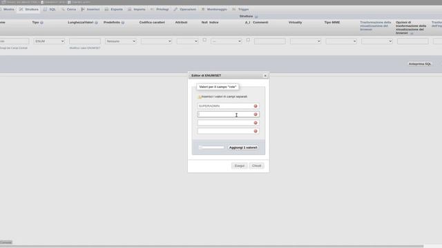Open the Tipo MIME dropdown
The width and height of the screenshot is (442, 248).
tap(341, 41)
